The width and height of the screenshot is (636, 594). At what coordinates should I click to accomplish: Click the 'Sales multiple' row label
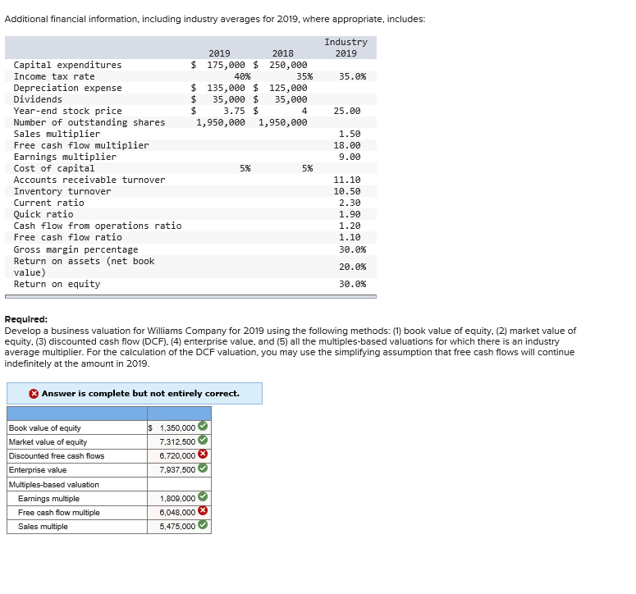(43, 526)
